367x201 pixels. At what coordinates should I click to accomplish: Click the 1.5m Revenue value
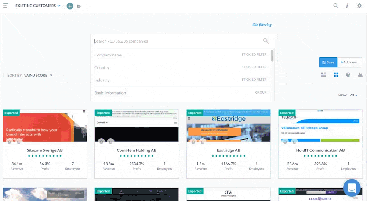[x=201, y=164]
